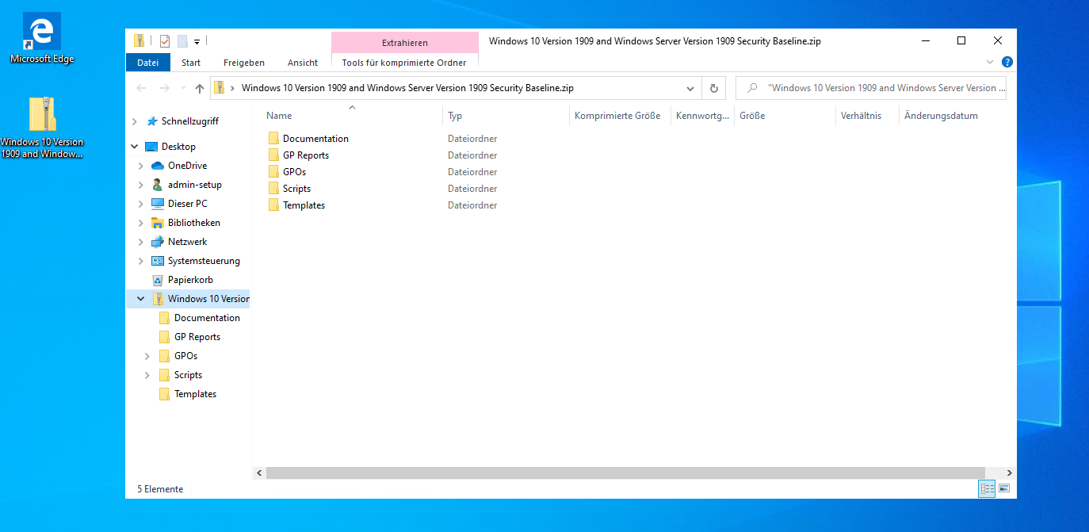Image resolution: width=1089 pixels, height=532 pixels.
Task: Click the scroll right arrow on horizontal scrollbar
Action: [x=1010, y=473]
